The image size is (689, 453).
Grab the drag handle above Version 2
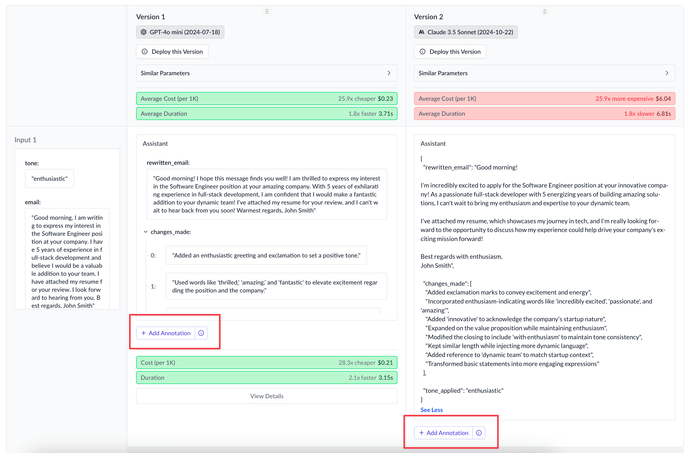click(x=545, y=11)
